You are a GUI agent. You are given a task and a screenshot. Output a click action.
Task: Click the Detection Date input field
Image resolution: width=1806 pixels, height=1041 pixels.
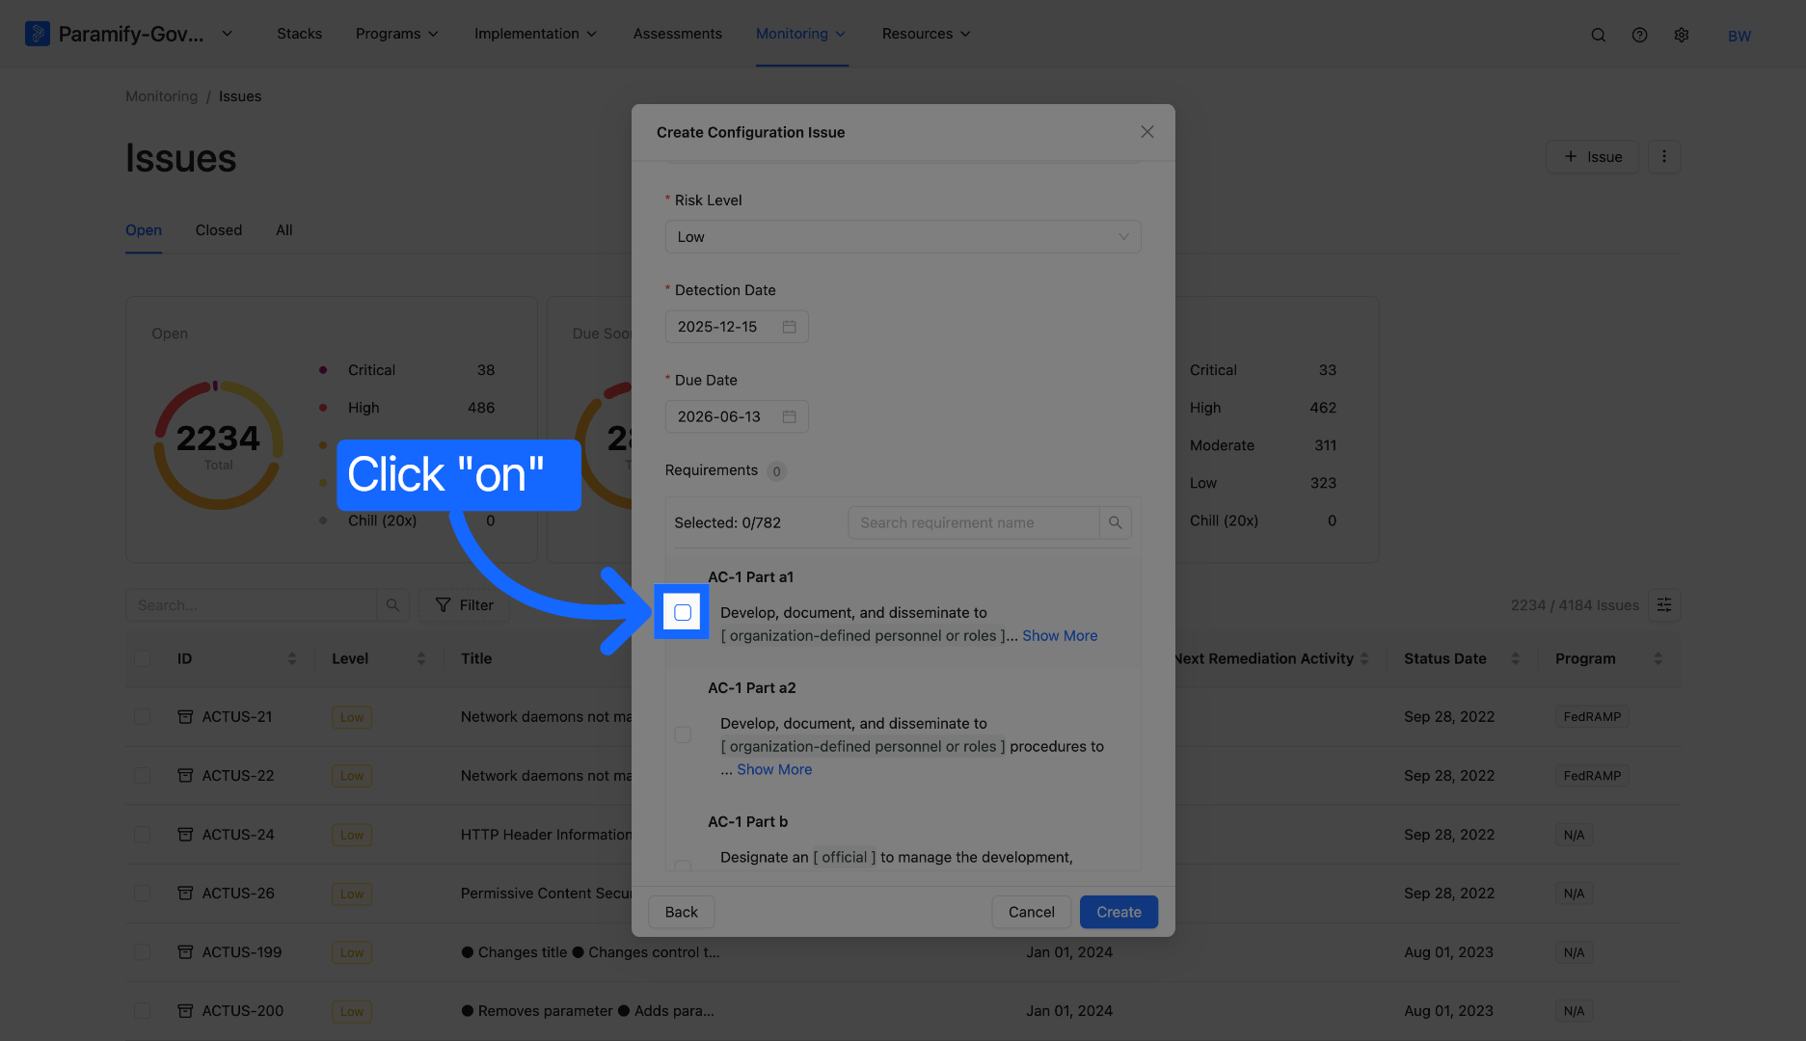pyautogui.click(x=737, y=327)
